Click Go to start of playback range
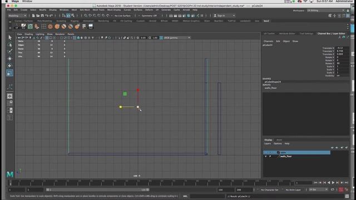Screen dimensions: 356x200 pos(315,183)
